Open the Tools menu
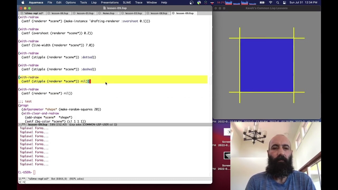 coord(83,2)
